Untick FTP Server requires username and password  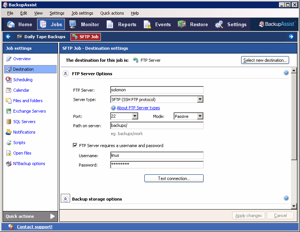click(x=75, y=145)
